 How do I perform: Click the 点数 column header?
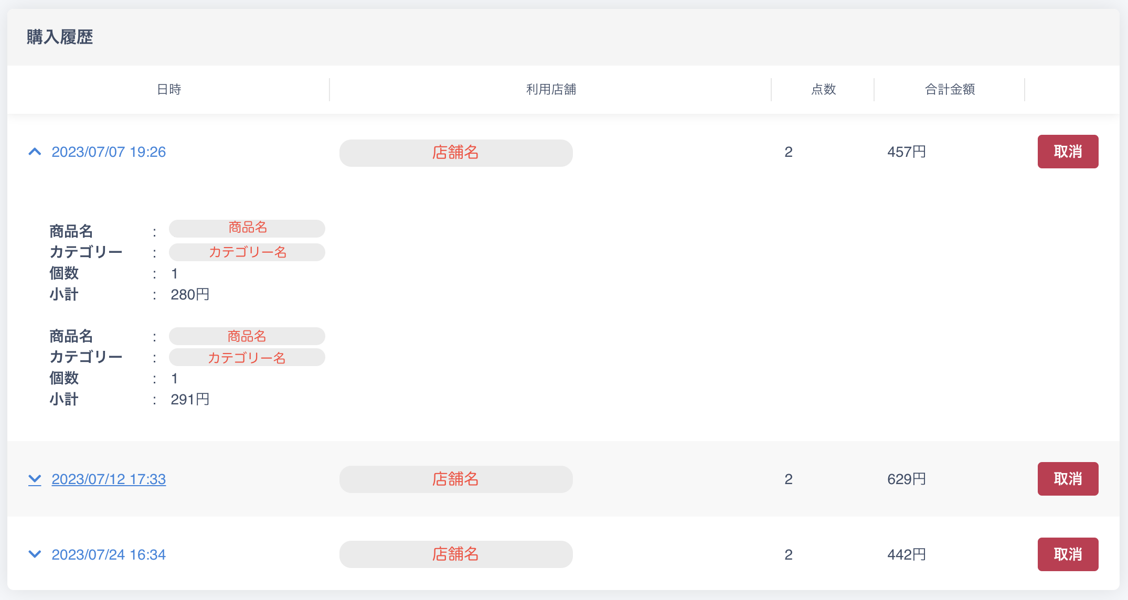click(x=823, y=90)
